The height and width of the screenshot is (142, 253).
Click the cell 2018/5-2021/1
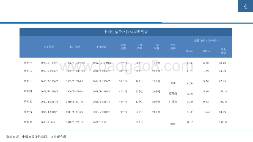75,122
